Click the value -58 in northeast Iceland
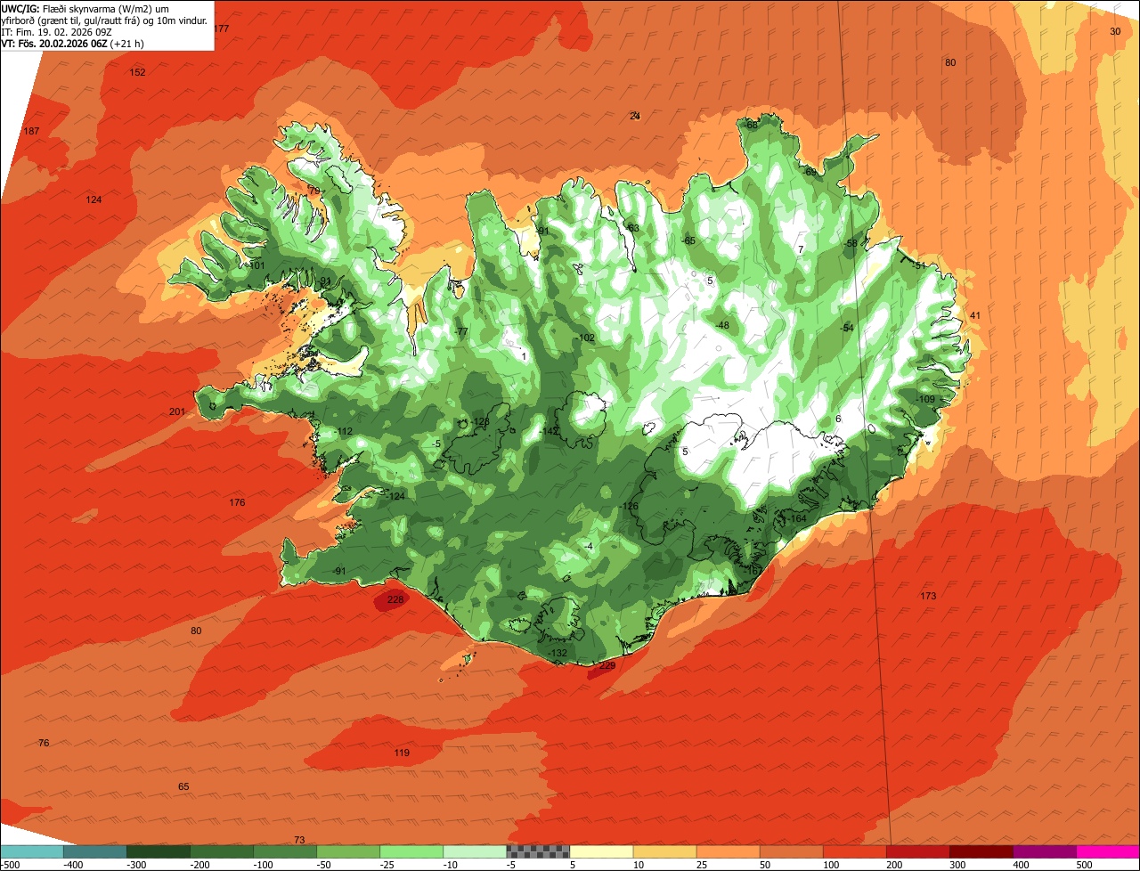 (x=851, y=243)
